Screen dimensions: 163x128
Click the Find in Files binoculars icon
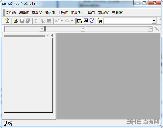click(100, 21)
